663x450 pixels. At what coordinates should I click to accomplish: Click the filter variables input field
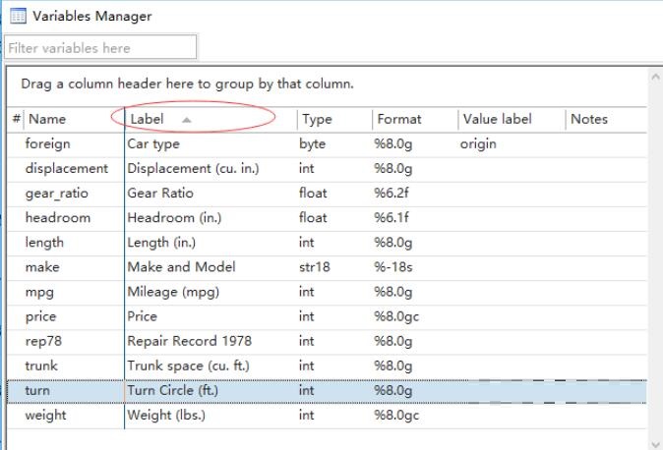point(101,47)
